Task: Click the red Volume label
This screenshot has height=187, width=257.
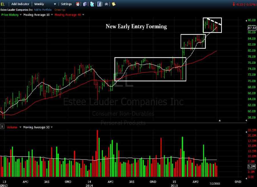Action: coord(12,127)
